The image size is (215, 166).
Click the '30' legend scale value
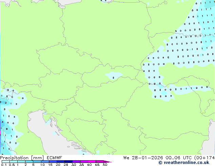click(x=74, y=165)
